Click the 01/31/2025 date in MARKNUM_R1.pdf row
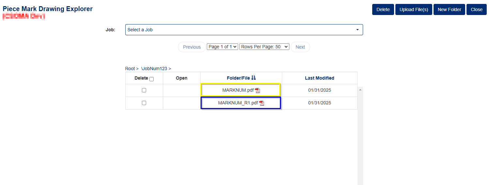 coord(319,103)
